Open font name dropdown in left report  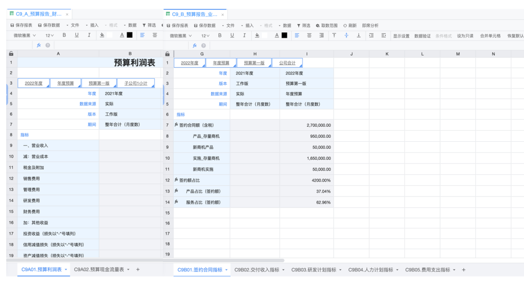click(25, 35)
